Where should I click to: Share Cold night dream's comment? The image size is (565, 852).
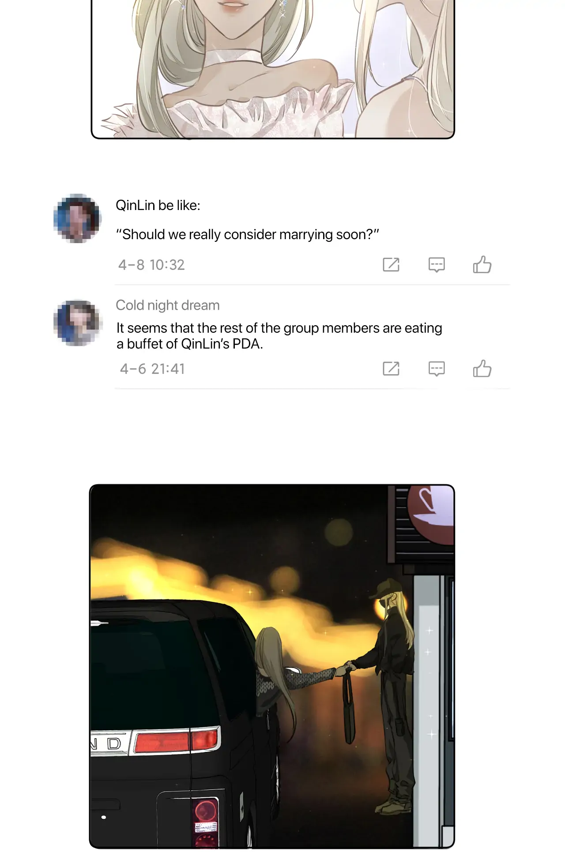pyautogui.click(x=391, y=368)
